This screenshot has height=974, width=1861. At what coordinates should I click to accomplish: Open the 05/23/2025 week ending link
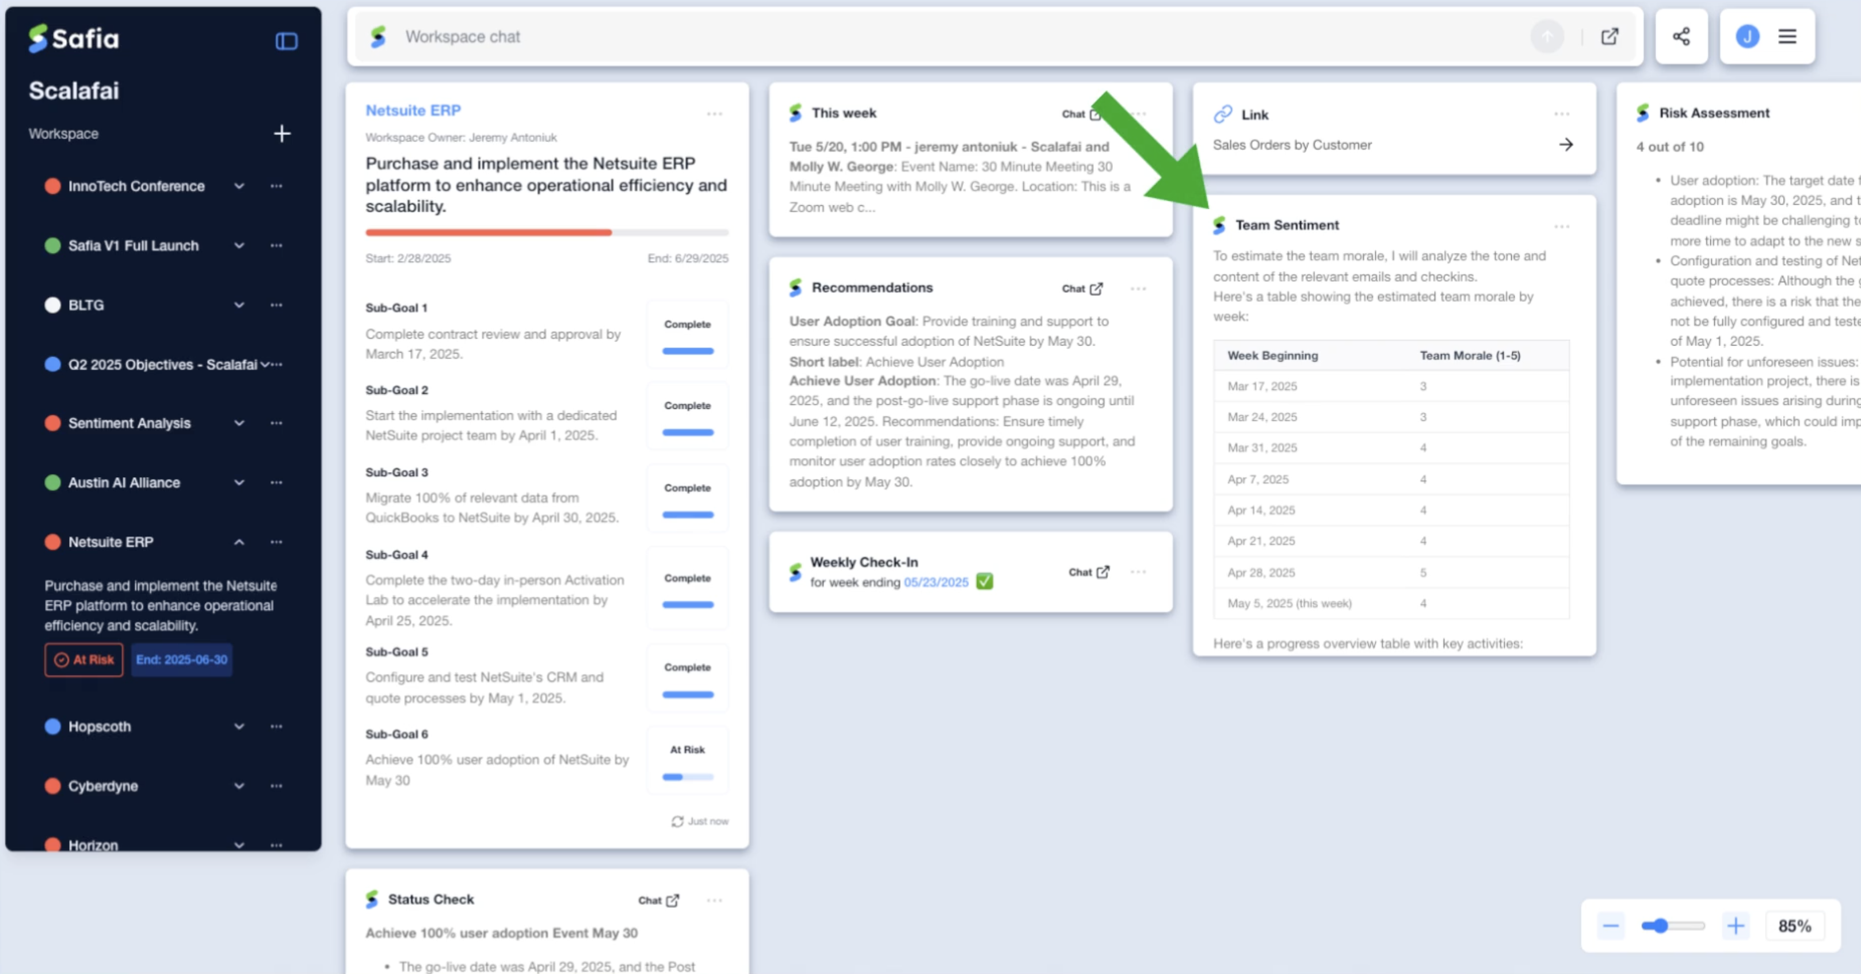click(x=936, y=582)
